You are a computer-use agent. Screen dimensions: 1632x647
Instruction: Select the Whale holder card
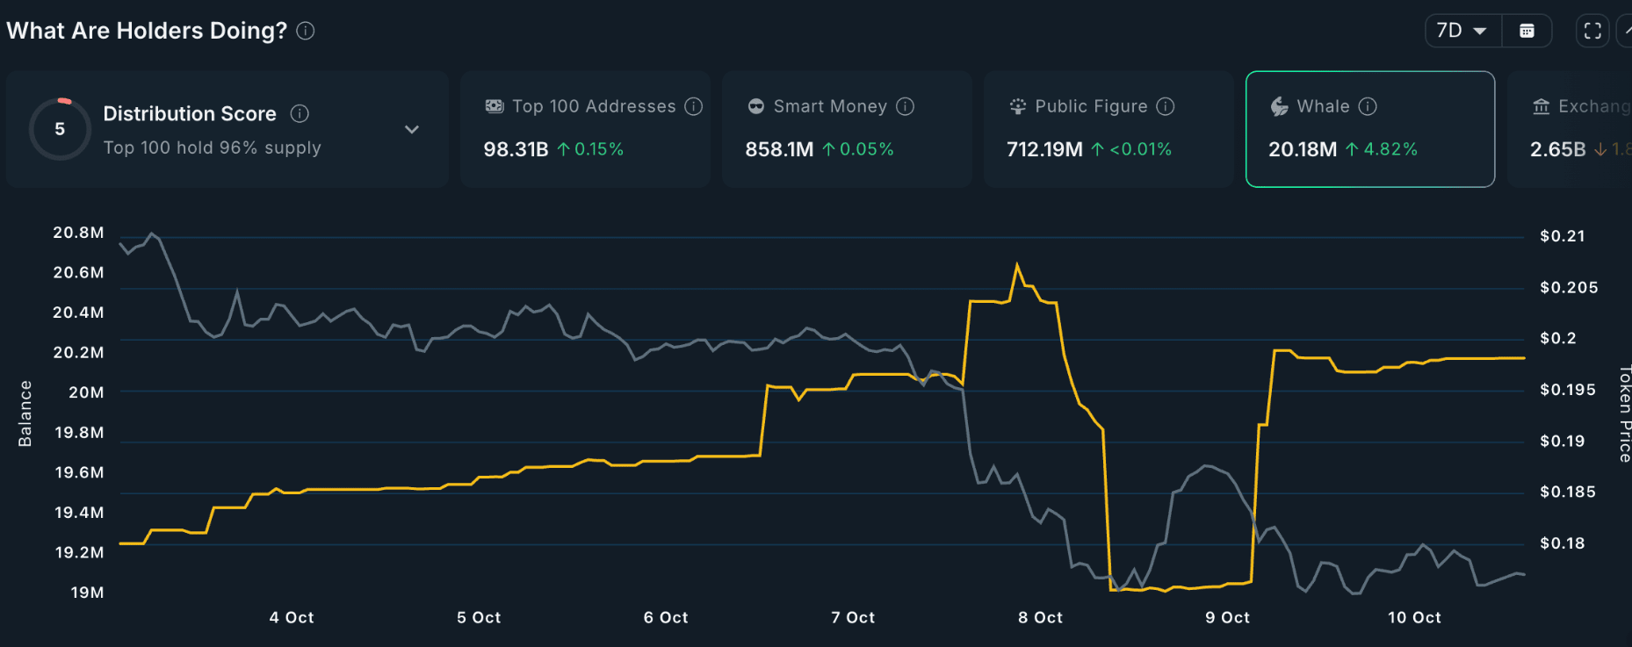coord(1370,129)
